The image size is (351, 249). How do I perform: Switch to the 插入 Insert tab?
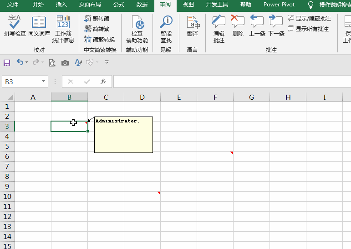[x=61, y=5]
